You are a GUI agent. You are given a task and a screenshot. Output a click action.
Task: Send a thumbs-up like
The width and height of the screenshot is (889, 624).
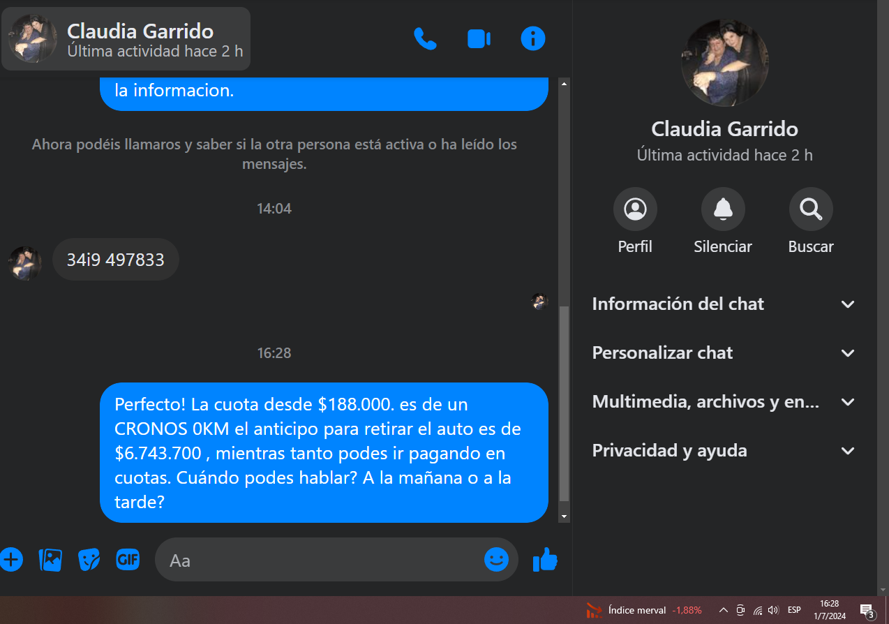pyautogui.click(x=544, y=559)
